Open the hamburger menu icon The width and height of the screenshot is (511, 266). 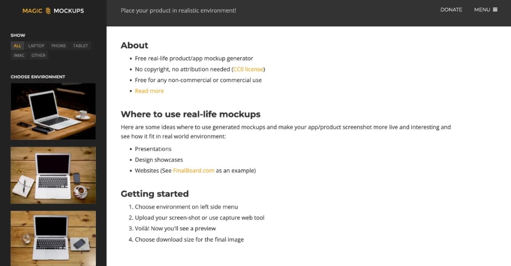495,9
